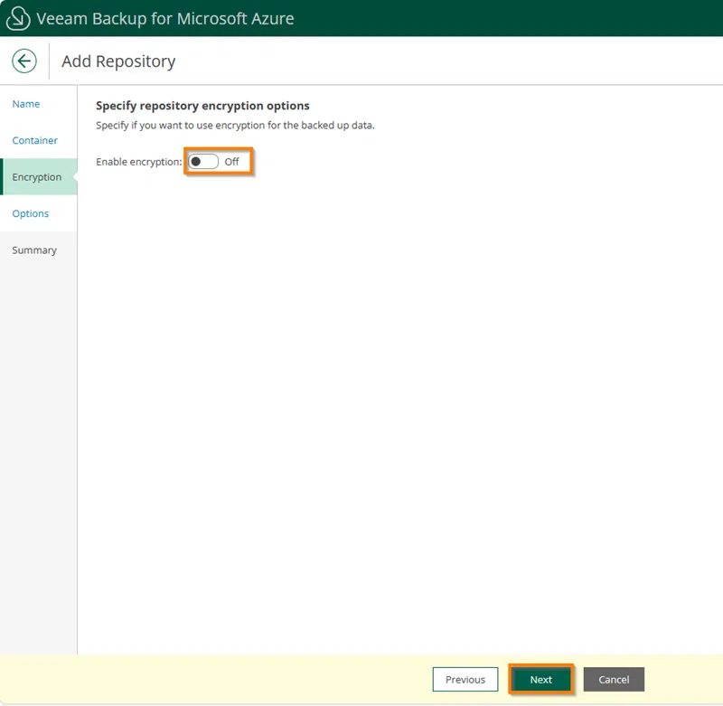
Task: Go back using the circled arrow icon
Action: click(23, 61)
